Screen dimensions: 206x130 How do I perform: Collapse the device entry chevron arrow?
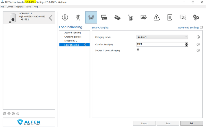pos(50,18)
